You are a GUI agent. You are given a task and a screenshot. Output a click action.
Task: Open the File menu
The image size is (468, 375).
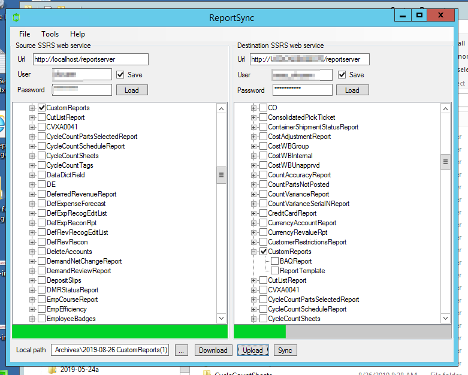tap(25, 34)
